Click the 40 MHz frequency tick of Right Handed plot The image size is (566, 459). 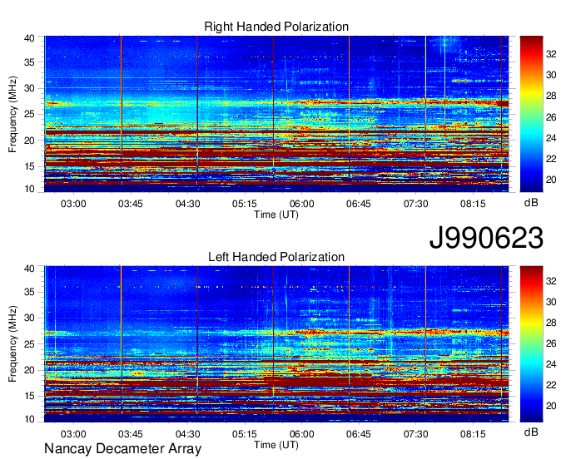tap(29, 38)
